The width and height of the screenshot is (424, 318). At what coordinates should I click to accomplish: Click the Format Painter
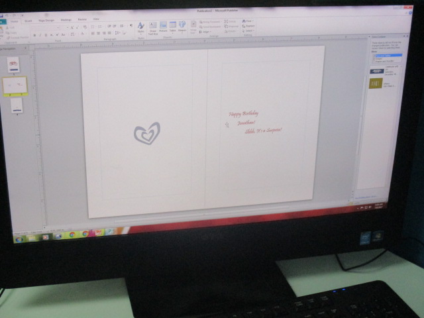tap(17, 38)
